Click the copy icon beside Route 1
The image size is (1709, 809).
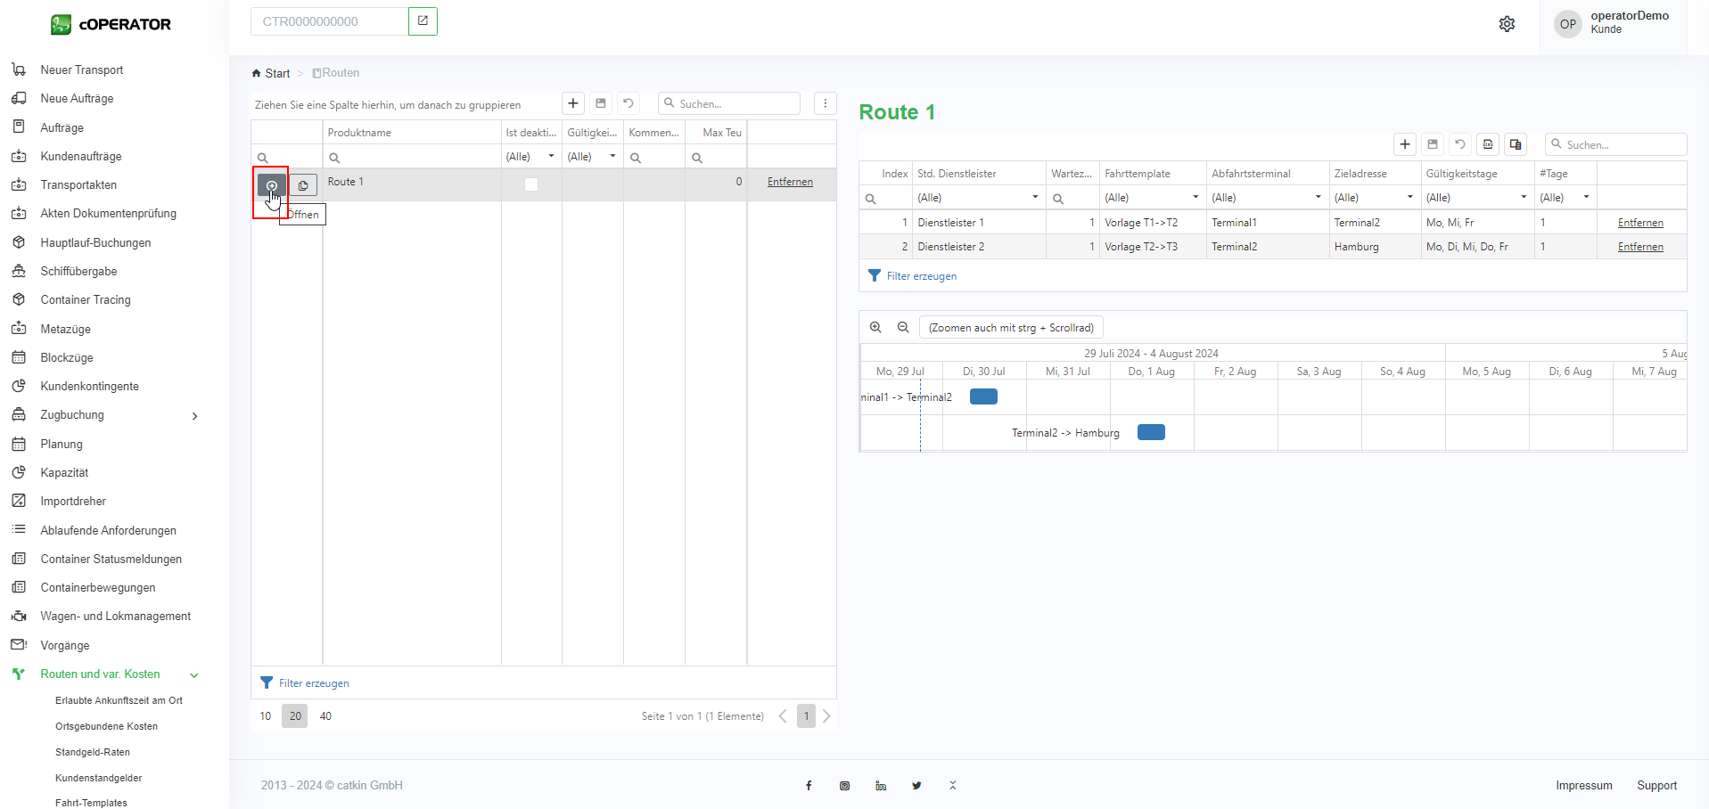pos(303,185)
